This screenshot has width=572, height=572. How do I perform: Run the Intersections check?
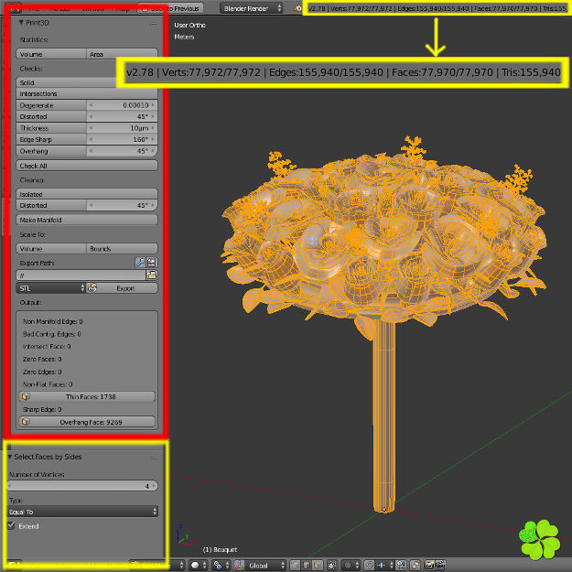(x=87, y=93)
